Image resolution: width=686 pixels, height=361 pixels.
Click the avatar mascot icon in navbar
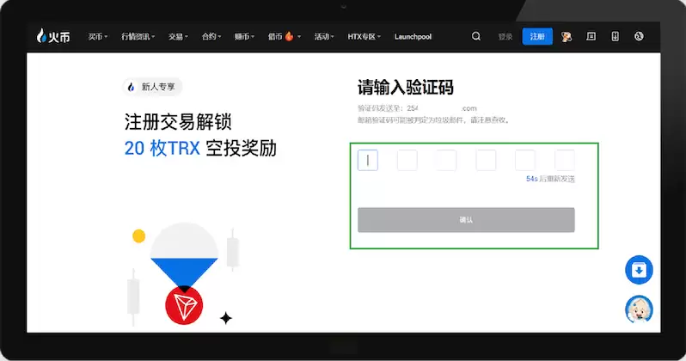pyautogui.click(x=567, y=37)
